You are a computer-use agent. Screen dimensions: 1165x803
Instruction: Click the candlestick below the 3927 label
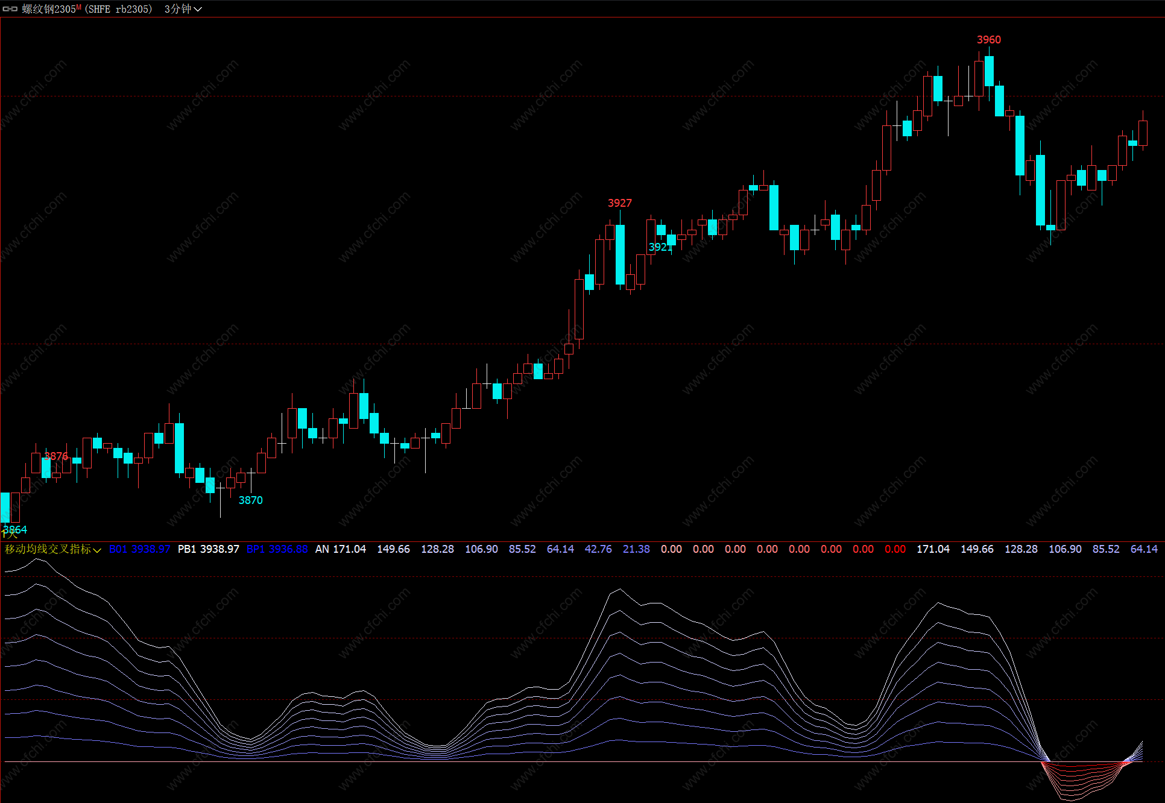620,253
